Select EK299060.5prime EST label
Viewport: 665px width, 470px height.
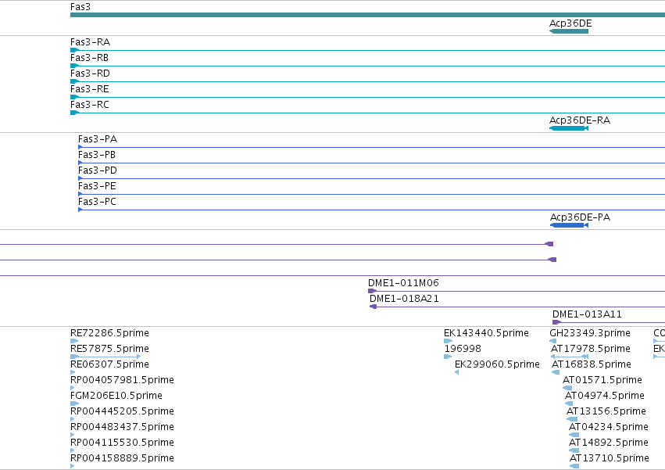[497, 364]
